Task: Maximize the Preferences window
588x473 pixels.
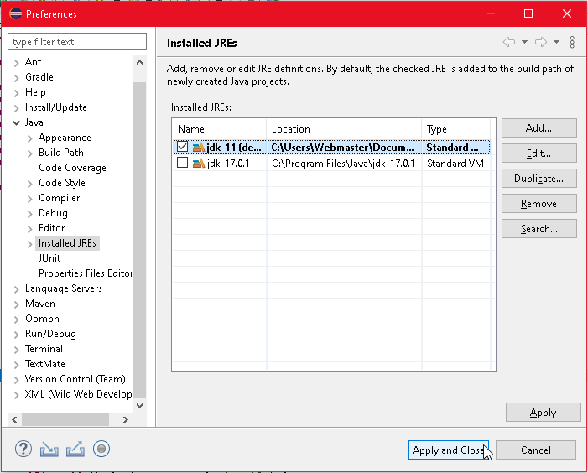Action: tap(528, 14)
